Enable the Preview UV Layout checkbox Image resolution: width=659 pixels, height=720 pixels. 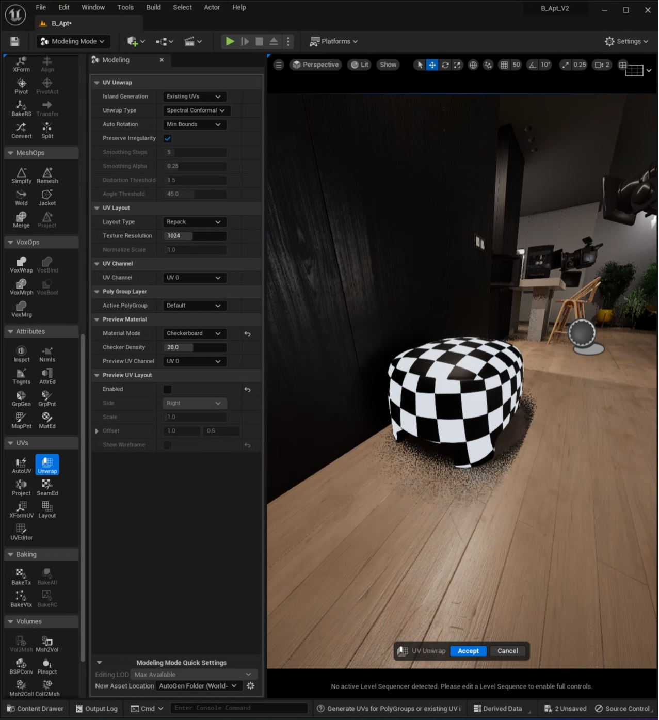[168, 389]
